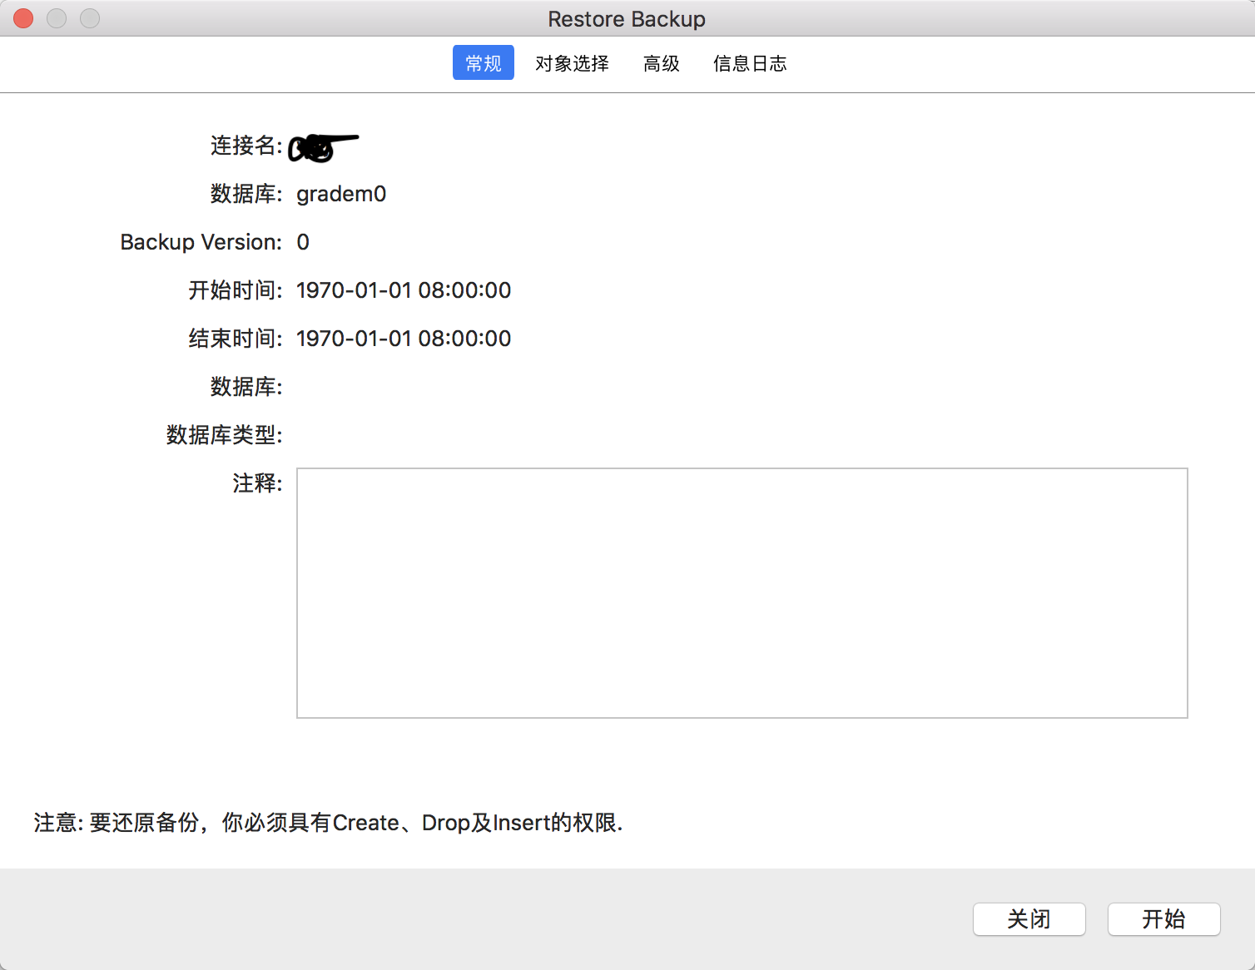Click the Backup Version label

point(201,242)
